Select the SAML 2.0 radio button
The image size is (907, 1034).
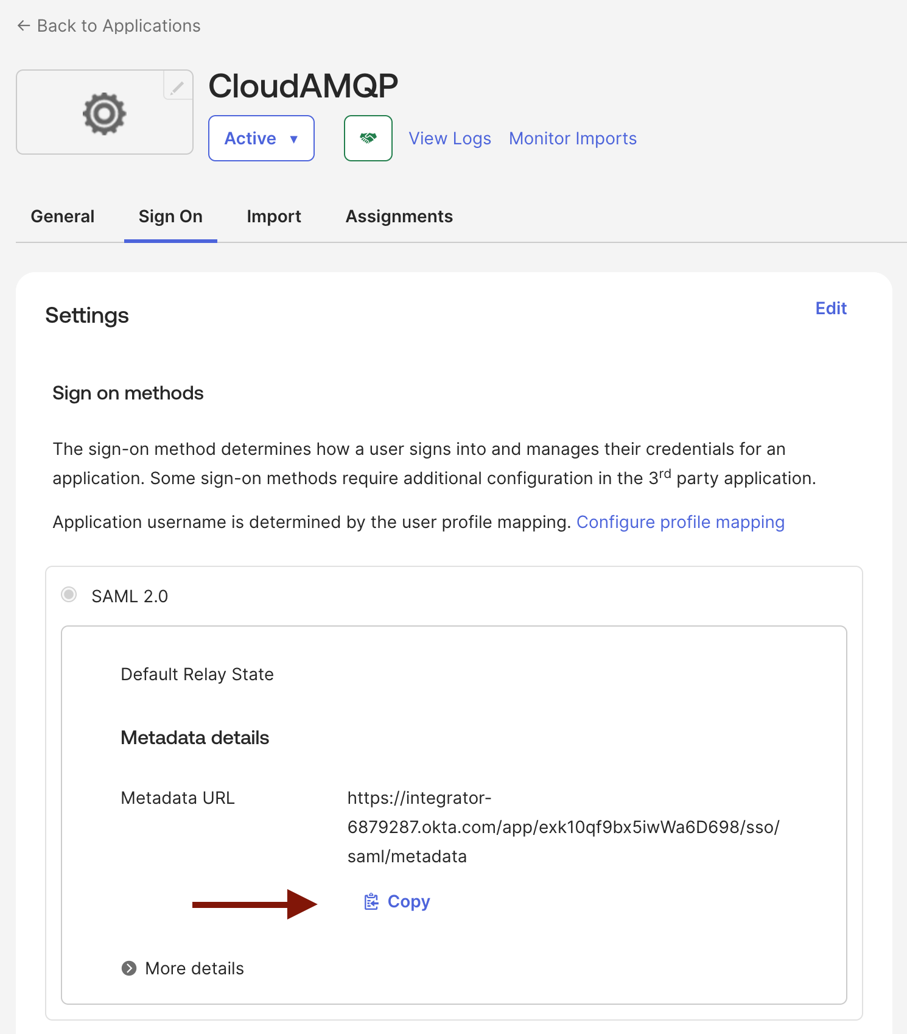click(69, 595)
